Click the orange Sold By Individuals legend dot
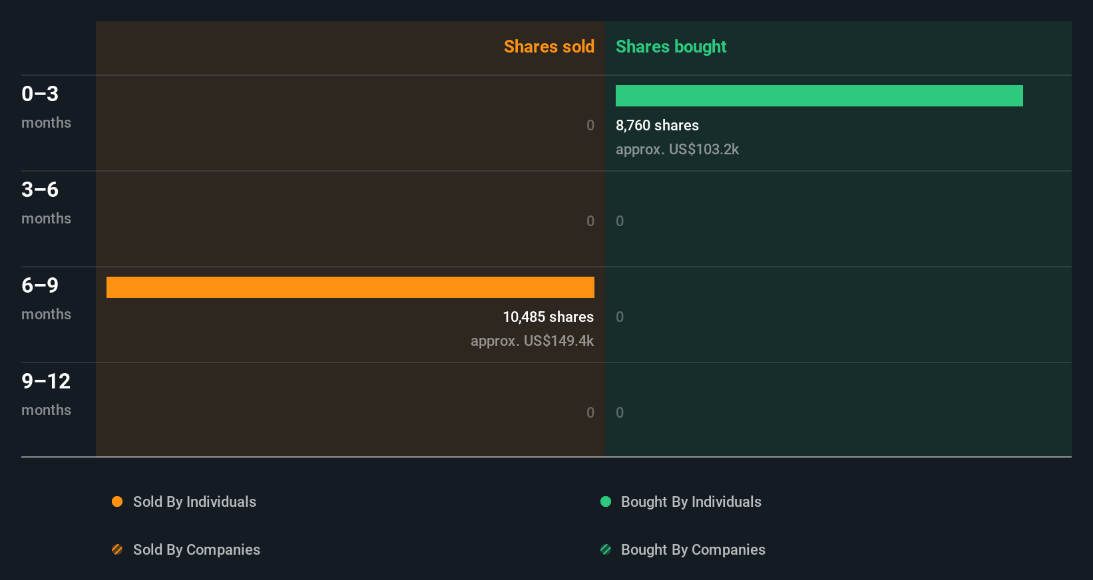Image resolution: width=1093 pixels, height=580 pixels. (x=117, y=502)
